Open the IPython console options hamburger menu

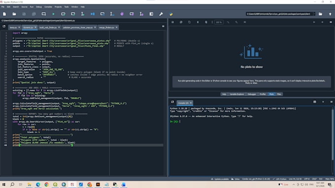pyautogui.click(x=332, y=102)
